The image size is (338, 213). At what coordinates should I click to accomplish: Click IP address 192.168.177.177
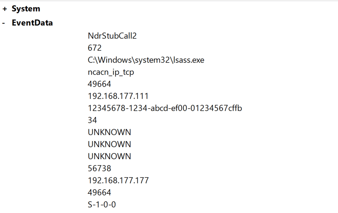(118, 181)
